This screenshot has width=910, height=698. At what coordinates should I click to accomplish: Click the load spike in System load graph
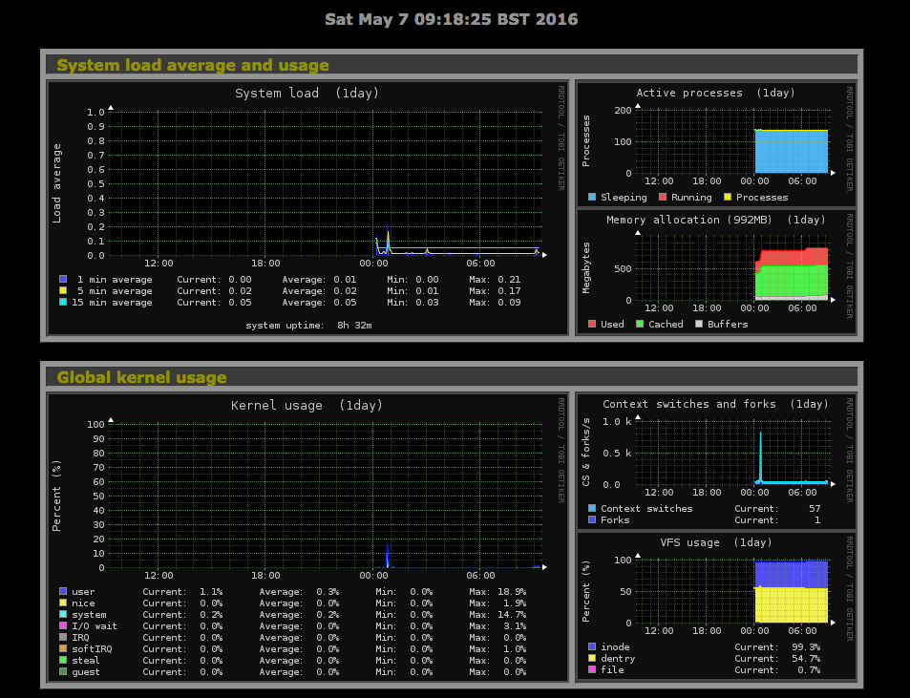click(387, 239)
